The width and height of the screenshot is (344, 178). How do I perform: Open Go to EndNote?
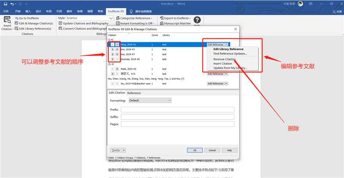point(27,18)
